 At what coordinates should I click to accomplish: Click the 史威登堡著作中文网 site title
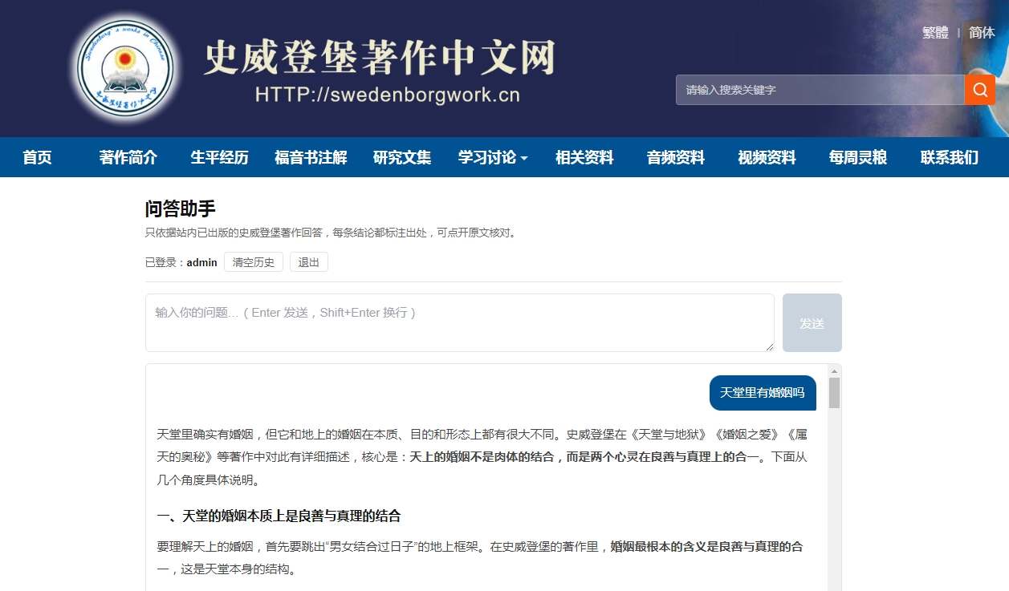(380, 58)
